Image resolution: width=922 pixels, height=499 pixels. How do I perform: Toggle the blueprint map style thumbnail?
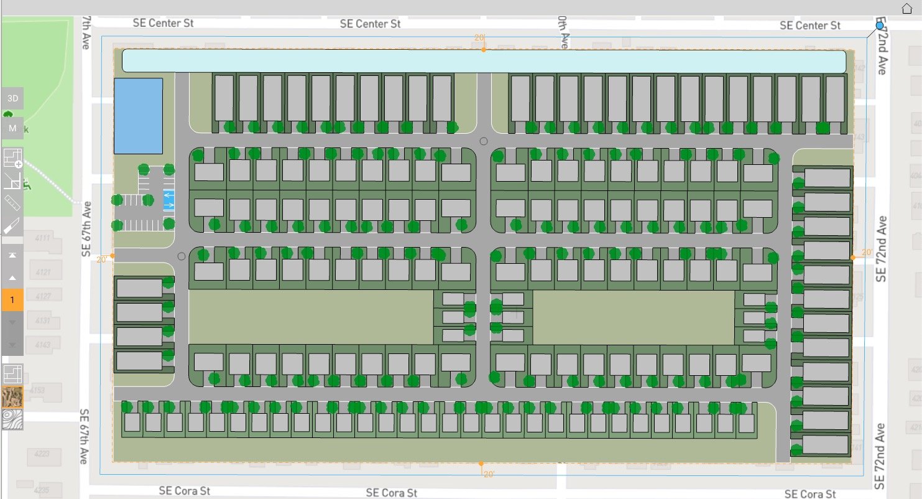tap(11, 374)
